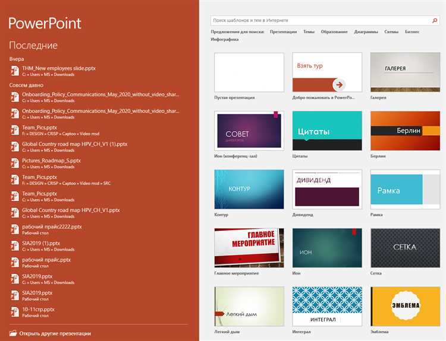The image size is (446, 341).
Task: Click Добро пожаловать в PowerPoint label
Action: pyautogui.click(x=323, y=97)
